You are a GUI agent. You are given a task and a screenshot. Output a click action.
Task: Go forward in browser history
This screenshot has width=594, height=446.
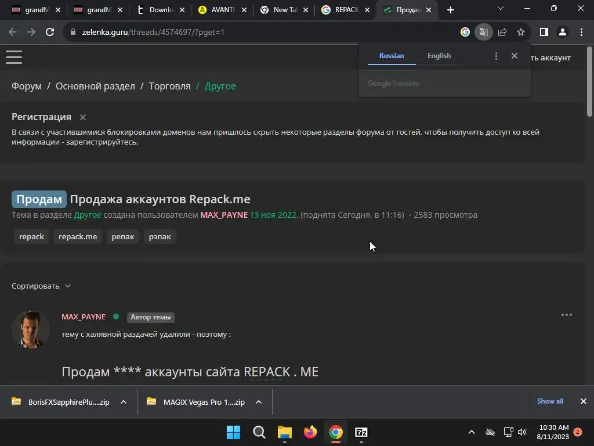[31, 33]
